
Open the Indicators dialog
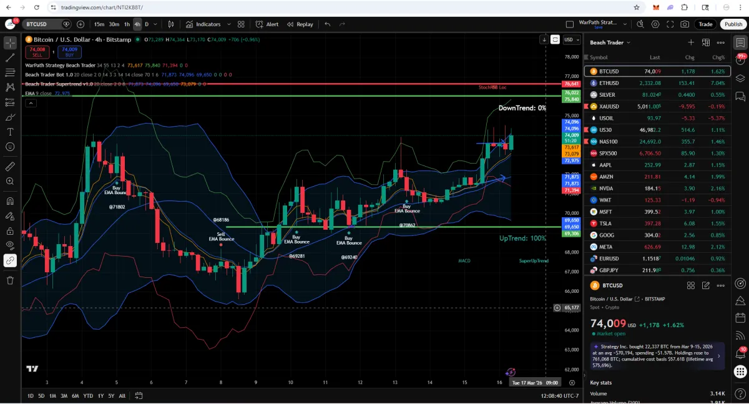(203, 24)
